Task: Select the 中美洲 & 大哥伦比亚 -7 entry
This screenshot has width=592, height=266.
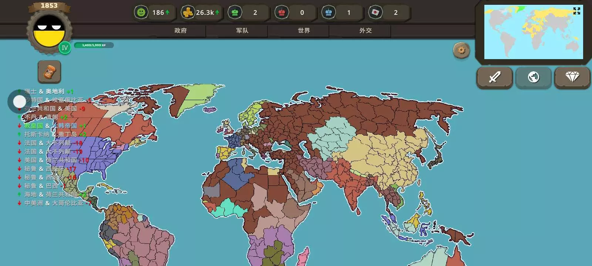Action: click(x=55, y=203)
